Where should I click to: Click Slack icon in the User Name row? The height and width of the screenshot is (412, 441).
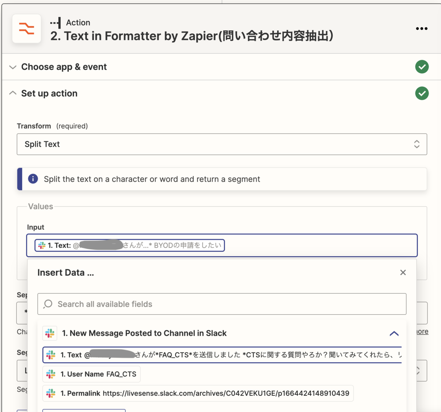[51, 374]
